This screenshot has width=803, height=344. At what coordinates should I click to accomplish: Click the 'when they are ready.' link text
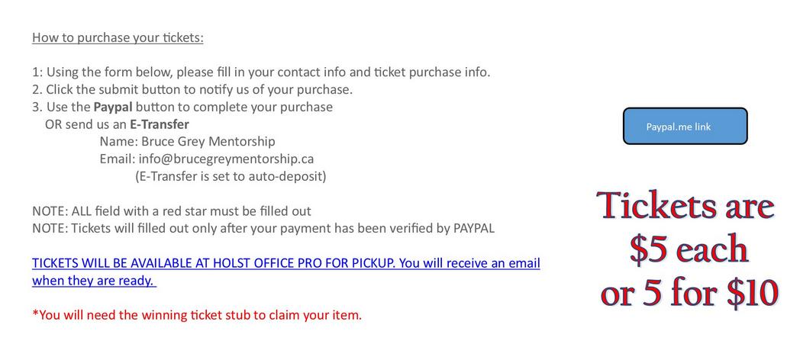click(x=94, y=281)
